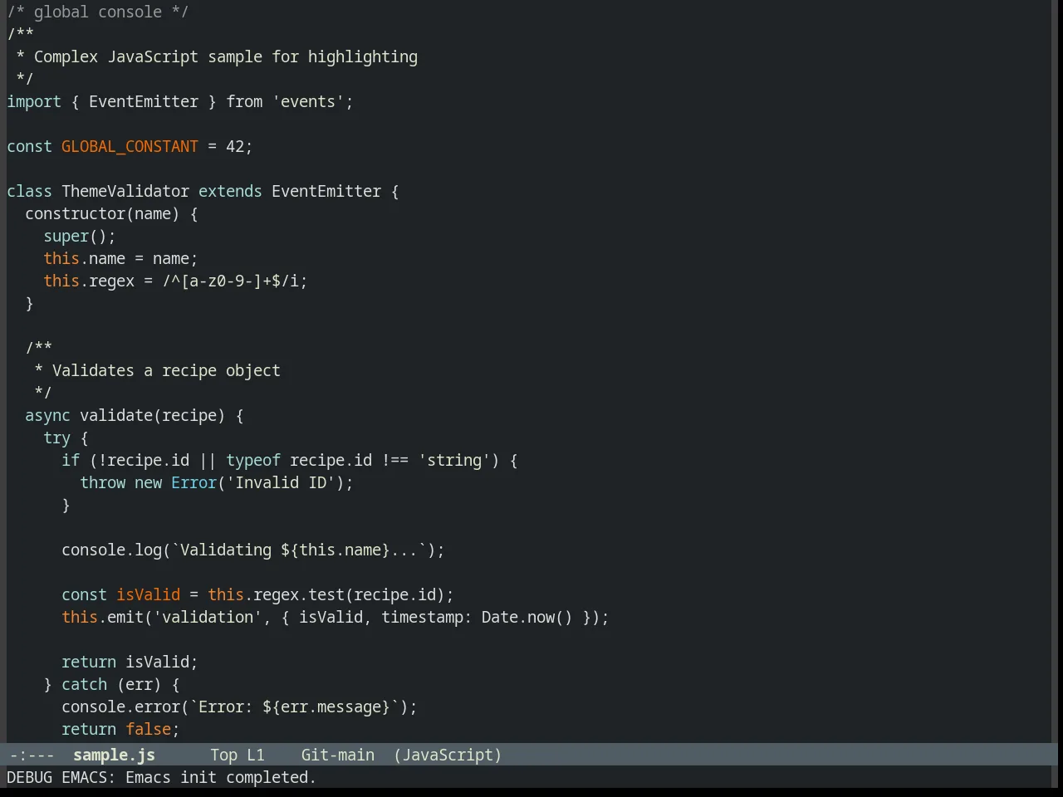Click the 'typeof' keyword

(x=253, y=460)
